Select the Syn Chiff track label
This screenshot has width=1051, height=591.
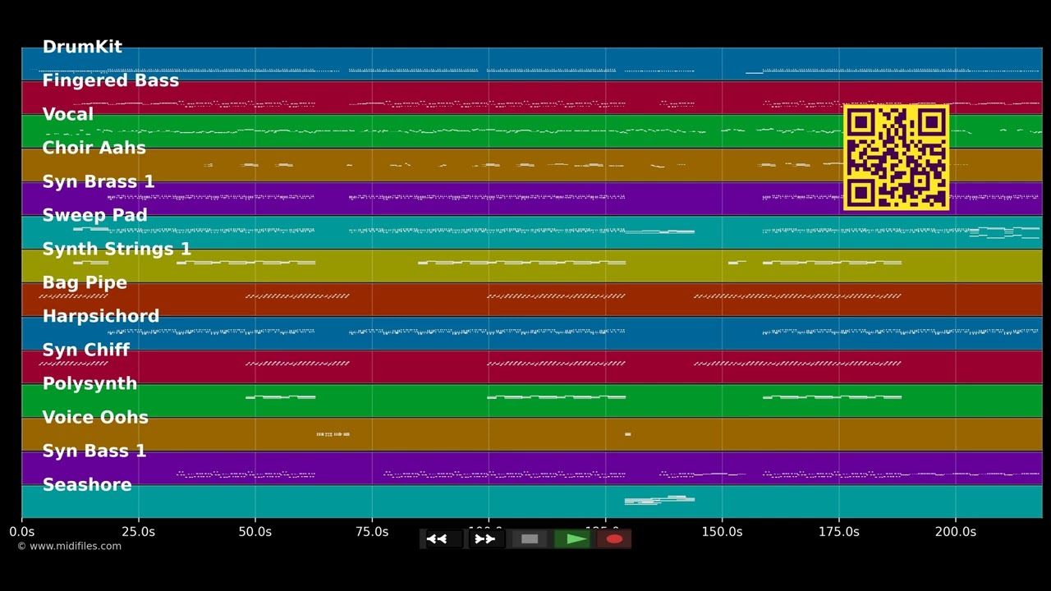[86, 350]
